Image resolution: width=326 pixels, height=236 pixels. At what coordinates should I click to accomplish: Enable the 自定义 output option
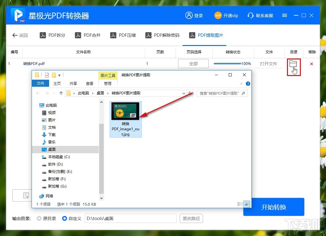point(64,219)
